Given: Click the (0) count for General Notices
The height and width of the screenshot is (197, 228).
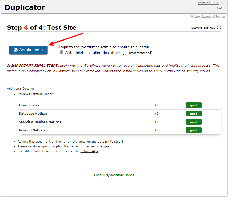Looking at the screenshot, I should [x=157, y=130].
